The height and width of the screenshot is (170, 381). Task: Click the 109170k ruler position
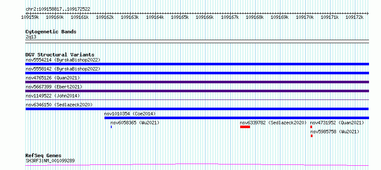pyautogui.click(x=305, y=17)
